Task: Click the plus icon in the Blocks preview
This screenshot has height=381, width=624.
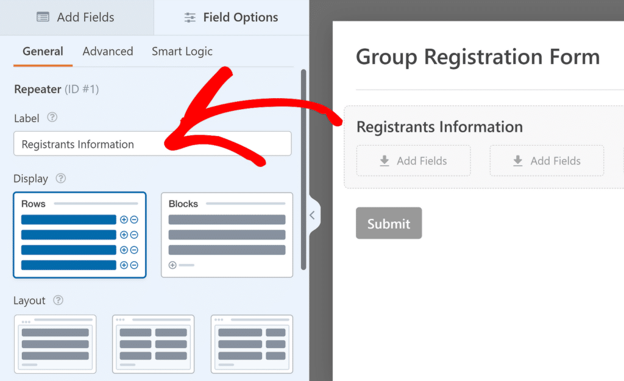Action: coord(172,265)
